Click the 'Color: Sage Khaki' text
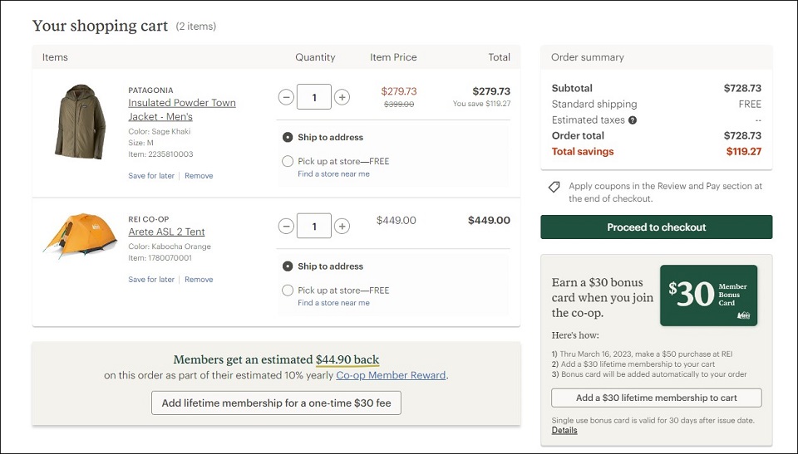Viewport: 798px width, 454px height. [x=160, y=132]
